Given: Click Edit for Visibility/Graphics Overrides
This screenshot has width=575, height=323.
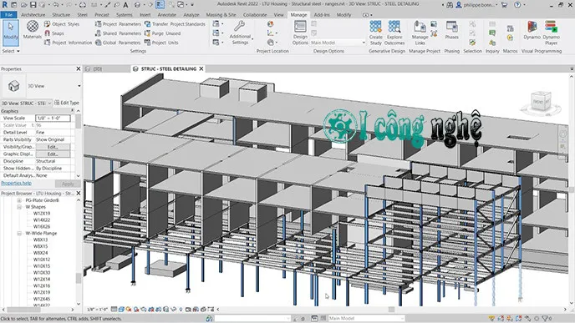Looking at the screenshot, I should (53, 147).
